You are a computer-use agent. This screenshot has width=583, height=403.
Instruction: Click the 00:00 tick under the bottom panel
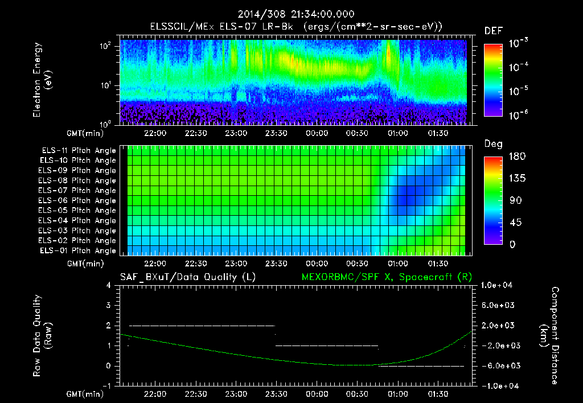tap(317, 394)
